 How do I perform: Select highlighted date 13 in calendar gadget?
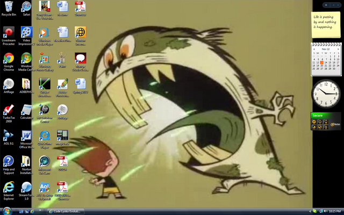click(322, 62)
